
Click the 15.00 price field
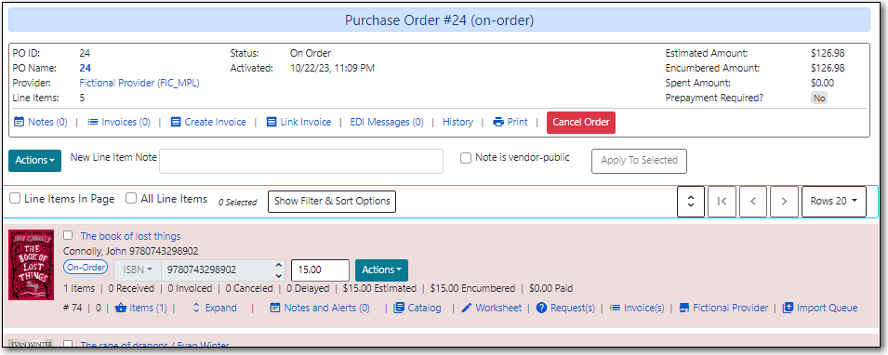click(320, 270)
